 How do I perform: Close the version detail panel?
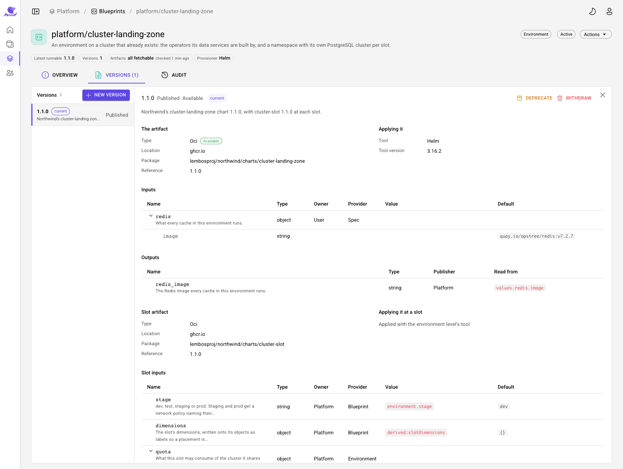point(603,95)
